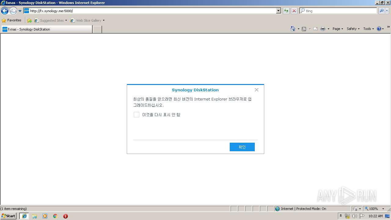Open the Help question mark menu
391x220 pixels.
tap(380, 29)
